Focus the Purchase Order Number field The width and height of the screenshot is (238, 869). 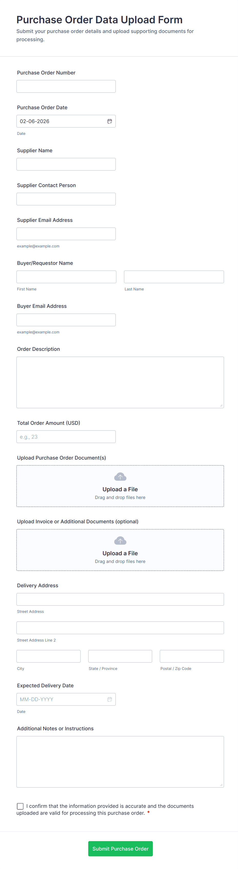(x=66, y=86)
